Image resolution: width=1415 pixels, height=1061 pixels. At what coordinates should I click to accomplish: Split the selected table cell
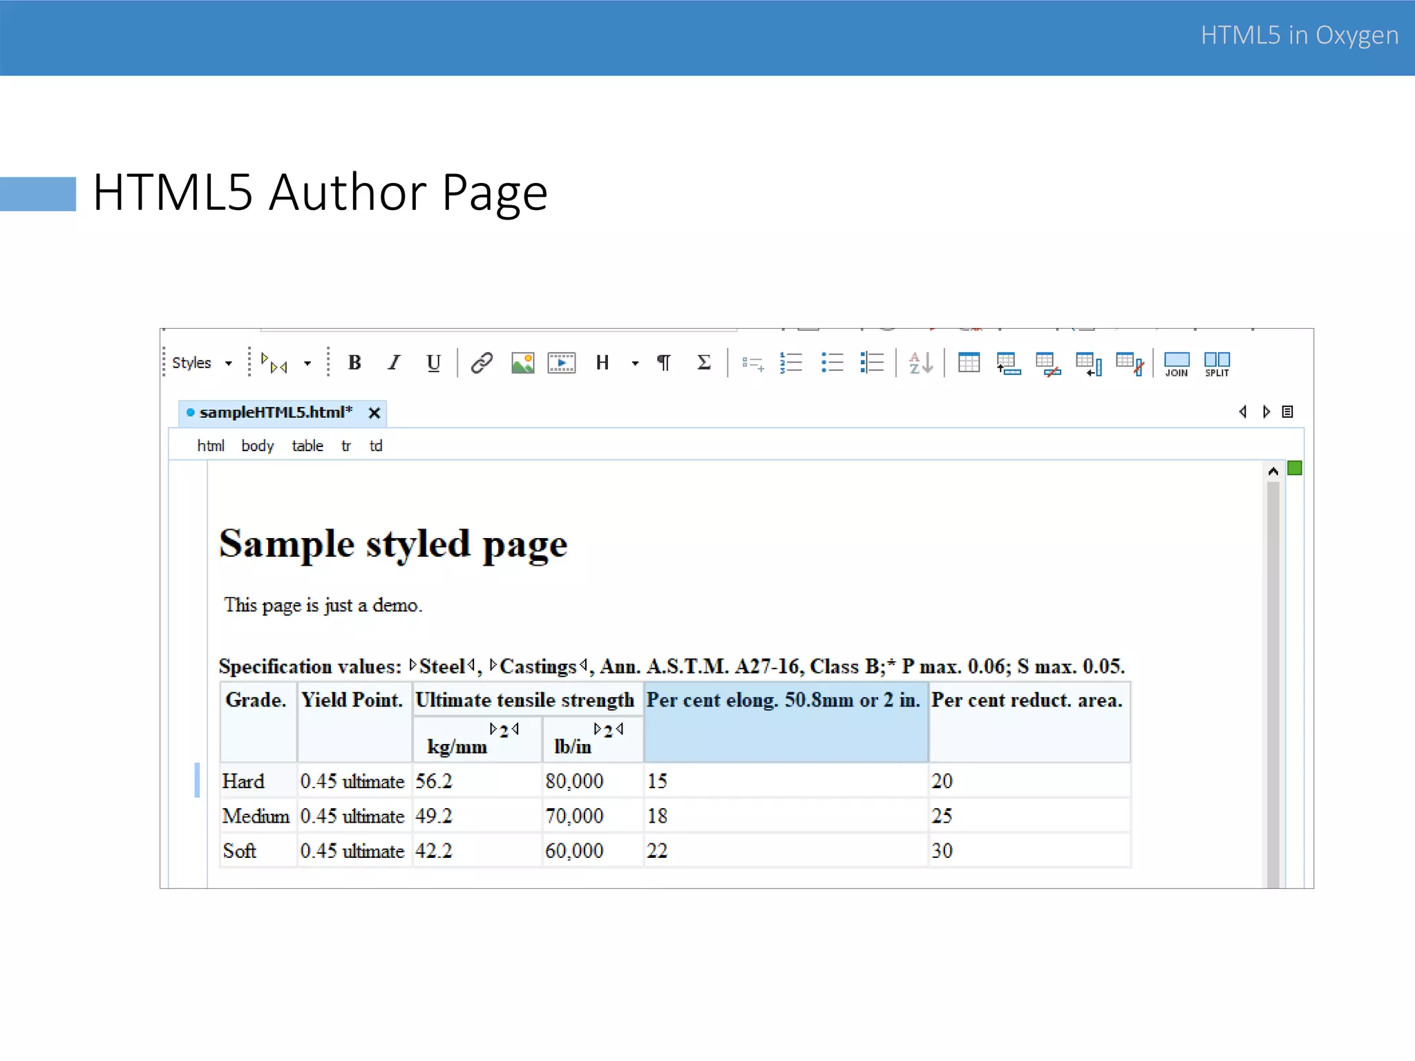click(x=1217, y=364)
